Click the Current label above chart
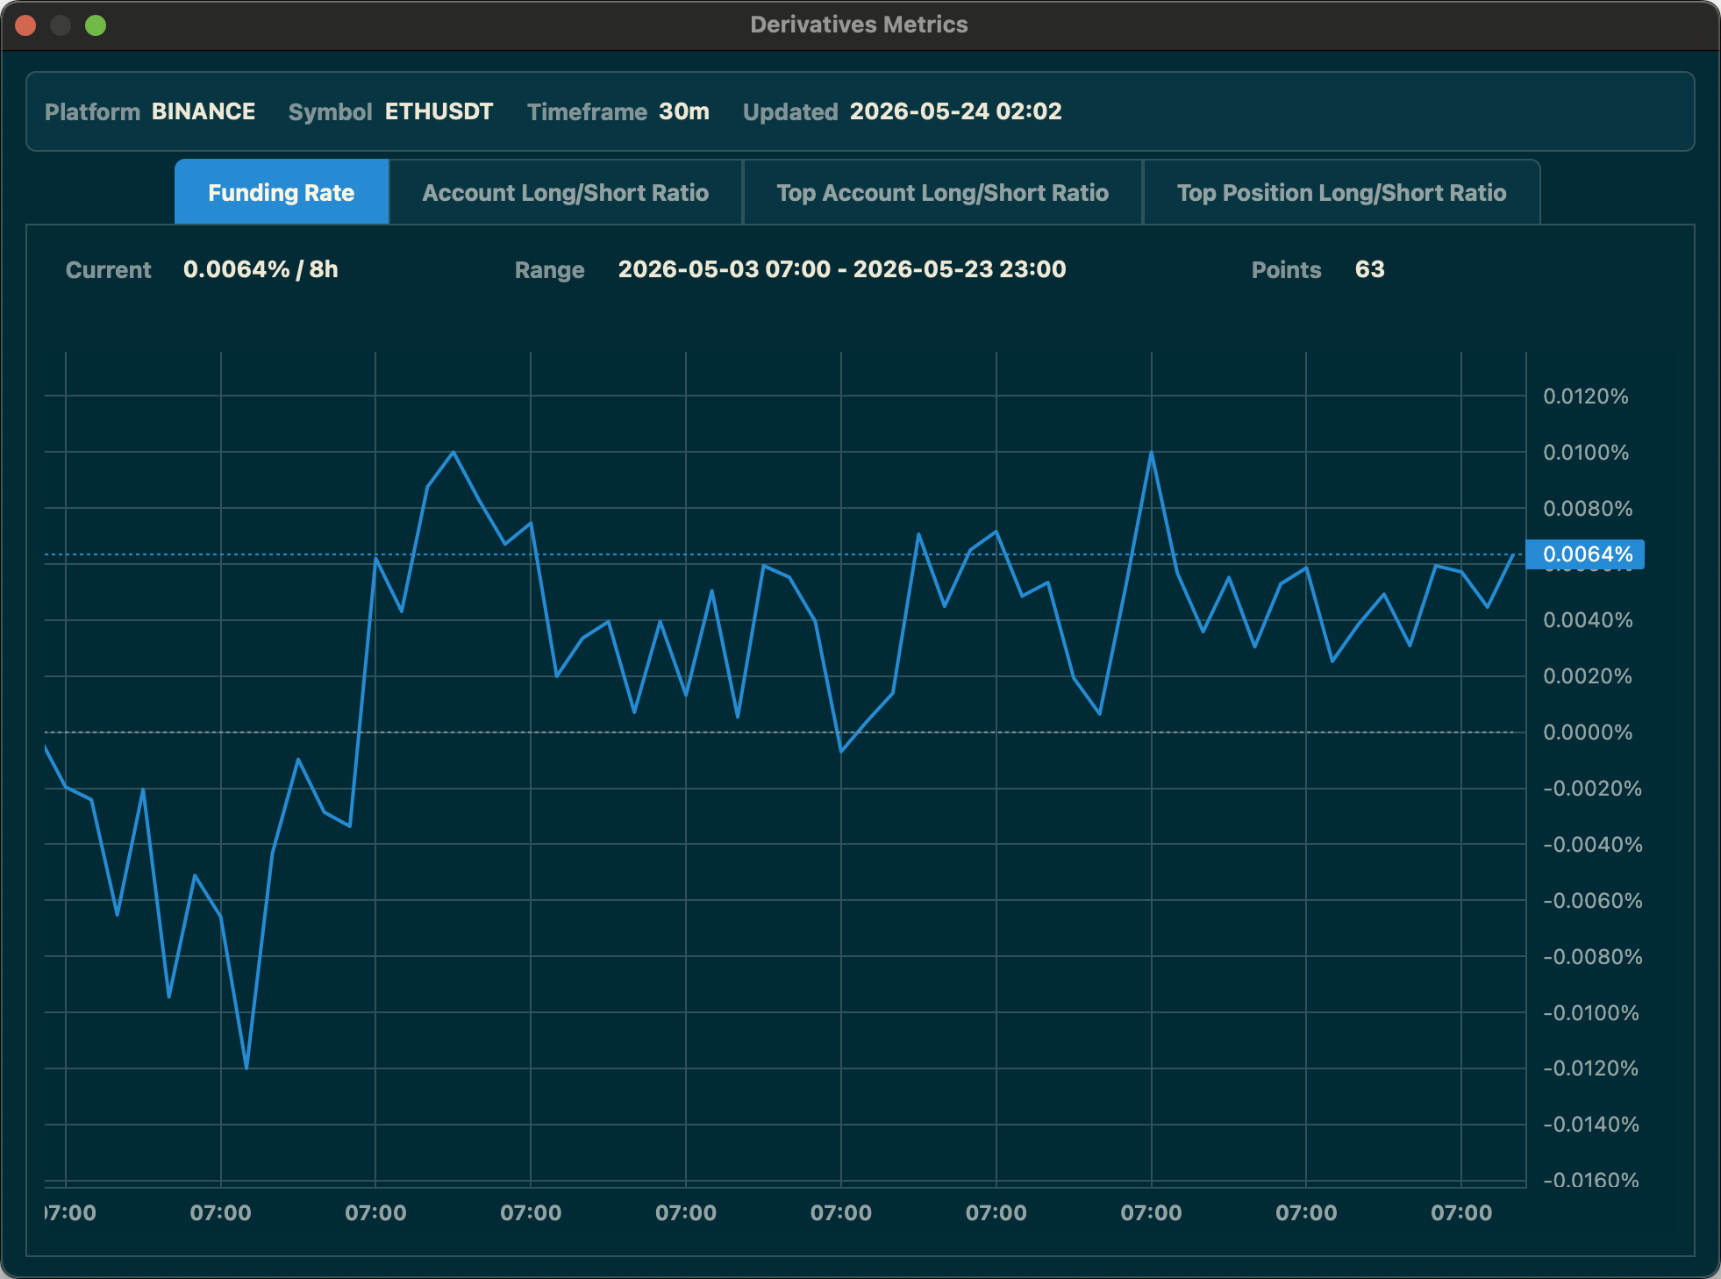Viewport: 1721px width, 1279px height. pos(109,270)
